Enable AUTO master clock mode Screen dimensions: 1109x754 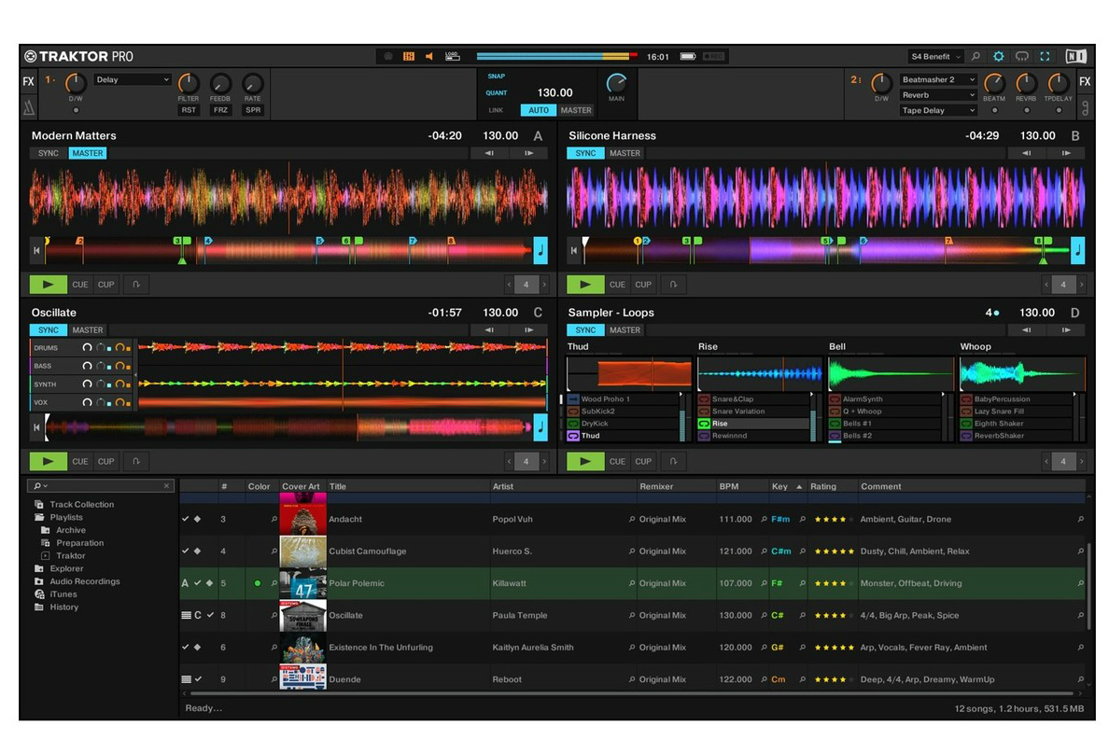[539, 110]
